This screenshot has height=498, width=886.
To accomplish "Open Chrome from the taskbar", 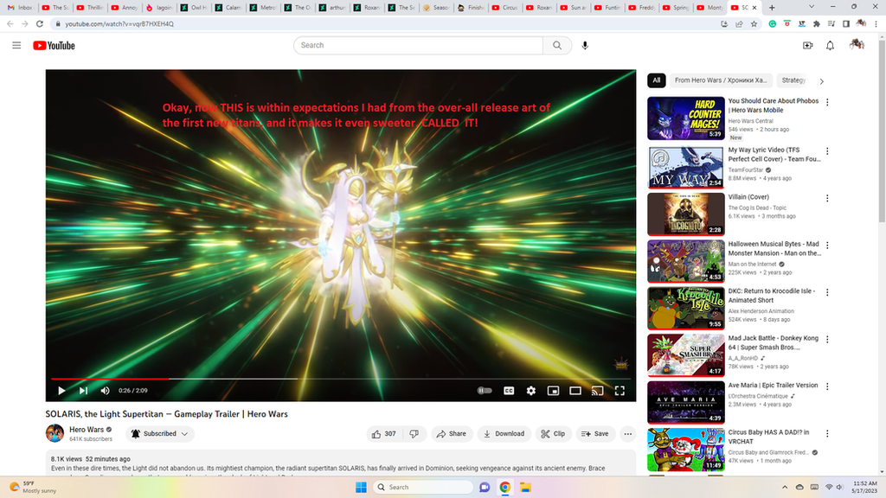I will pos(505,487).
